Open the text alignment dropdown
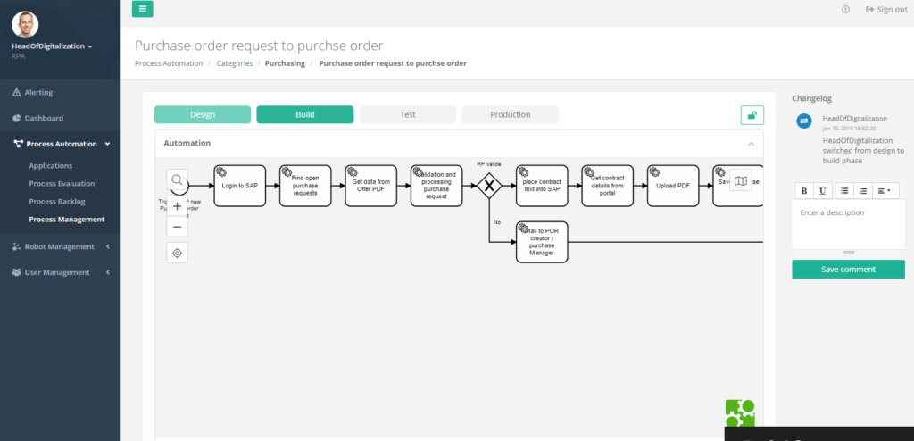The width and height of the screenshot is (914, 441). click(x=885, y=191)
